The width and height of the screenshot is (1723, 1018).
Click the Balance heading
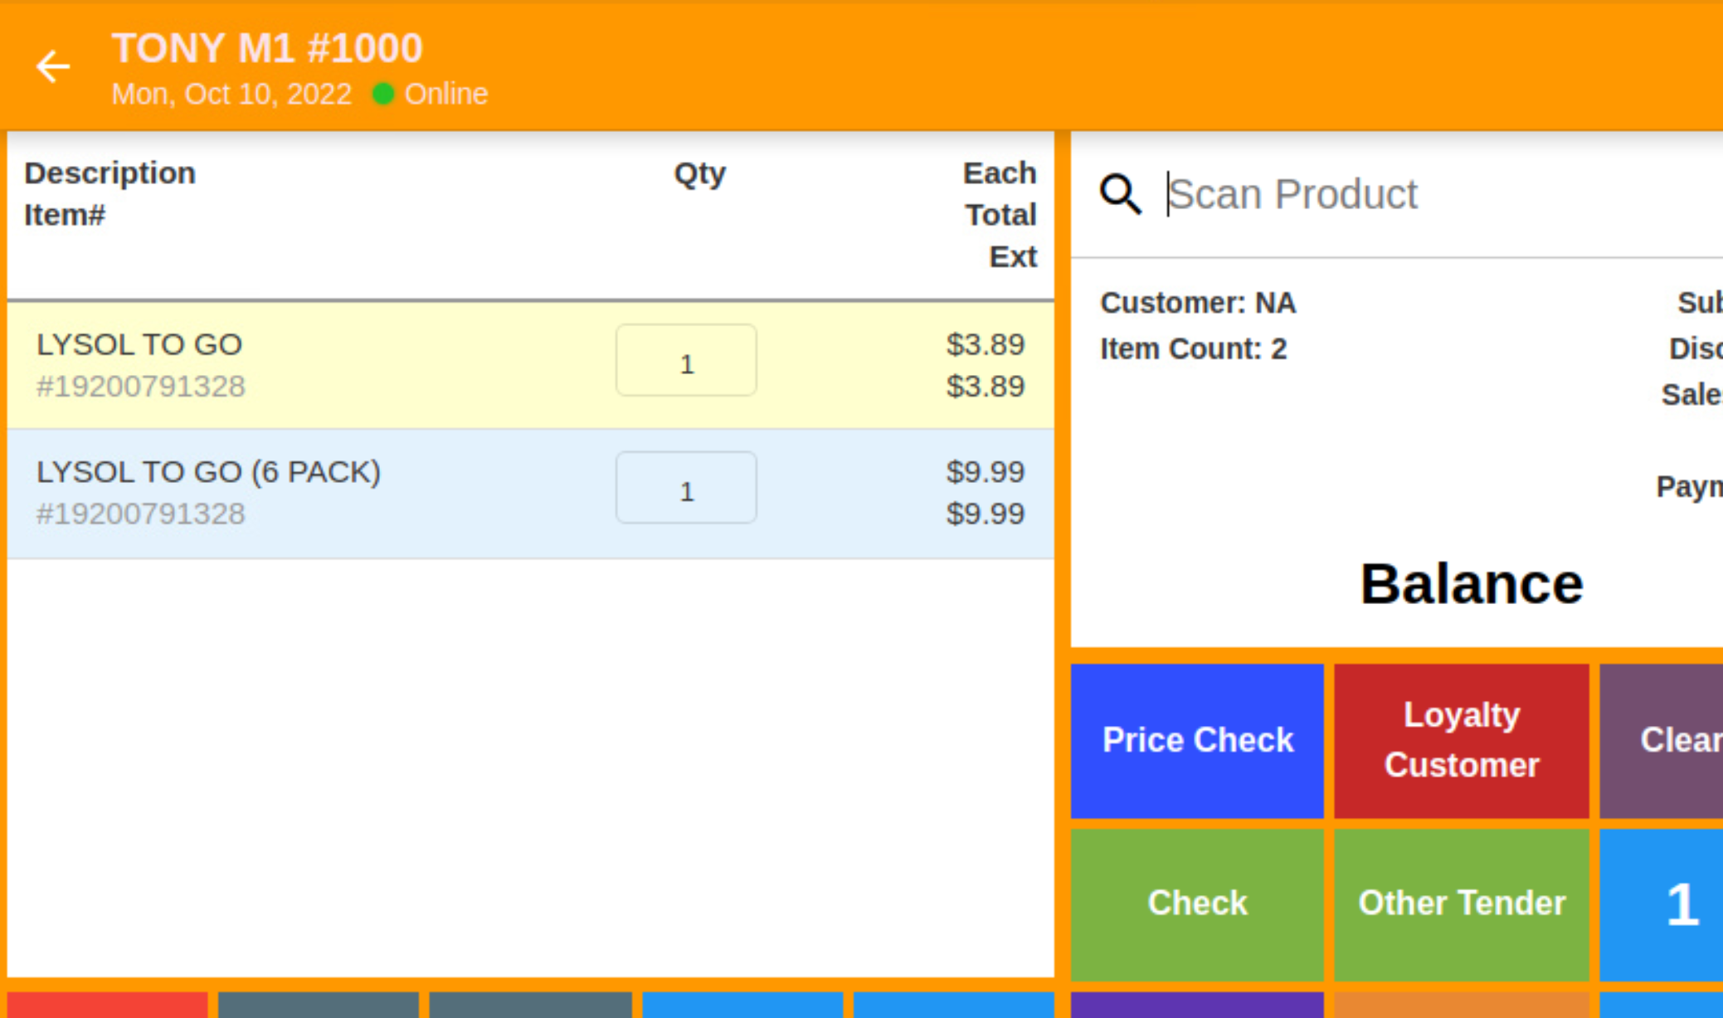(1472, 585)
